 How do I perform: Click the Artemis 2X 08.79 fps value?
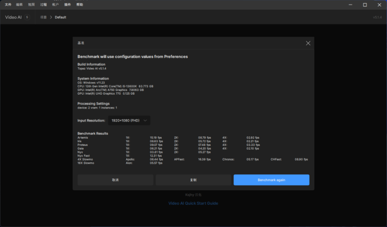pos(204,138)
